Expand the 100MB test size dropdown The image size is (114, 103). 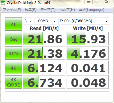click(46, 21)
